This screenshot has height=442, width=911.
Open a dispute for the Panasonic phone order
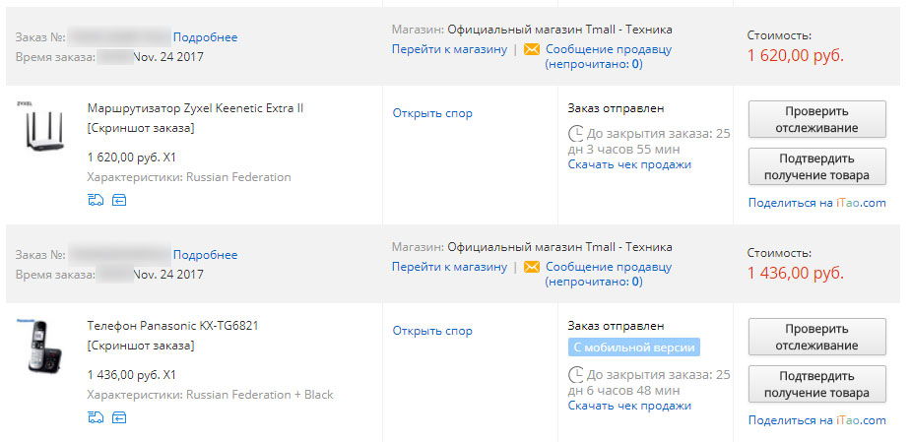coord(432,331)
